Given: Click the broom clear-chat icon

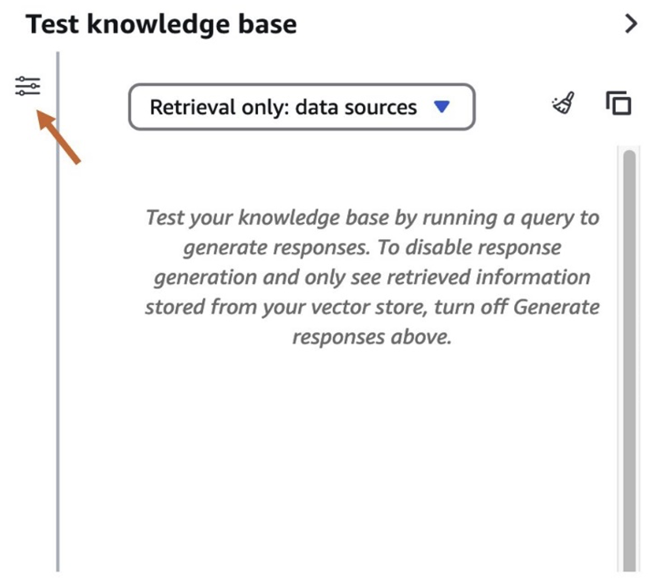Looking at the screenshot, I should 564,103.
